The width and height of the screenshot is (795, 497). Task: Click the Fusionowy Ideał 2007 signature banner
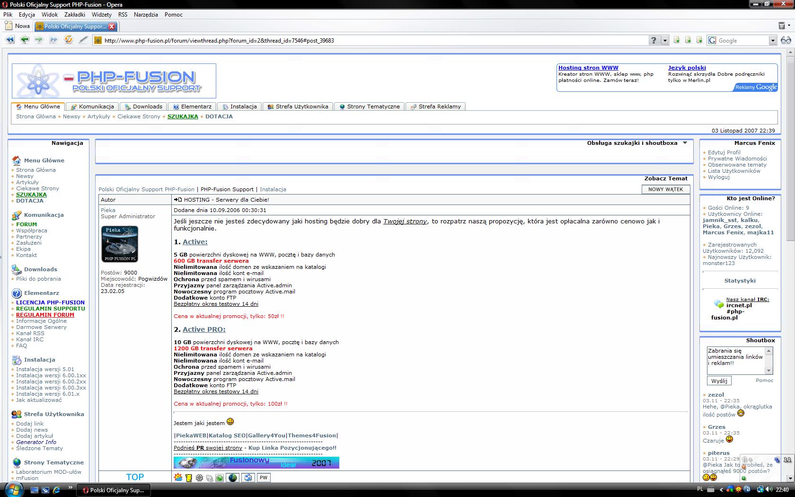click(x=256, y=462)
